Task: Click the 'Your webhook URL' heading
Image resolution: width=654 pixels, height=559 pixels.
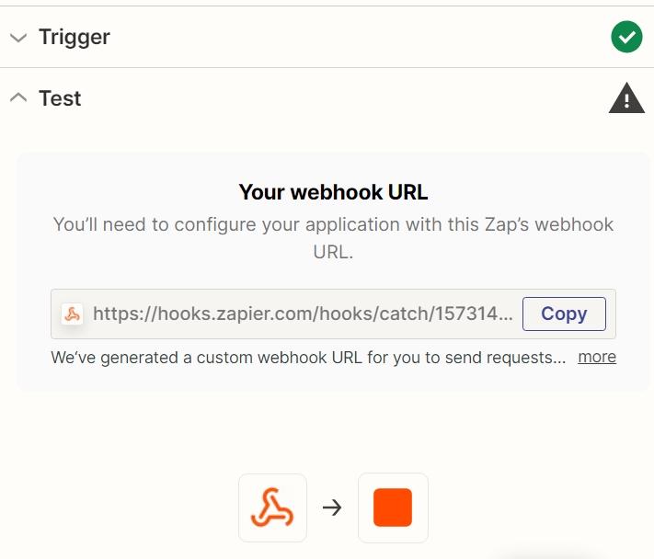Action: 333,192
